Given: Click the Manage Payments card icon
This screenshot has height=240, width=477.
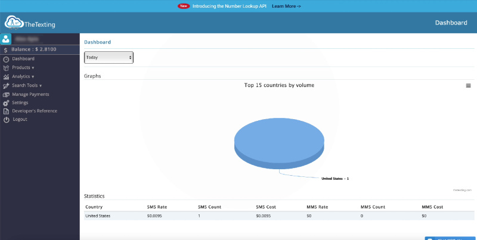Looking at the screenshot, I should pyautogui.click(x=7, y=94).
